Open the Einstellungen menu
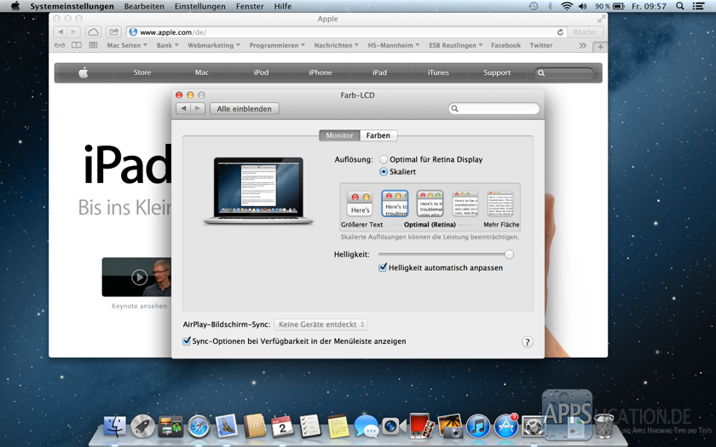Viewport: 716px width, 447px height. pos(200,6)
